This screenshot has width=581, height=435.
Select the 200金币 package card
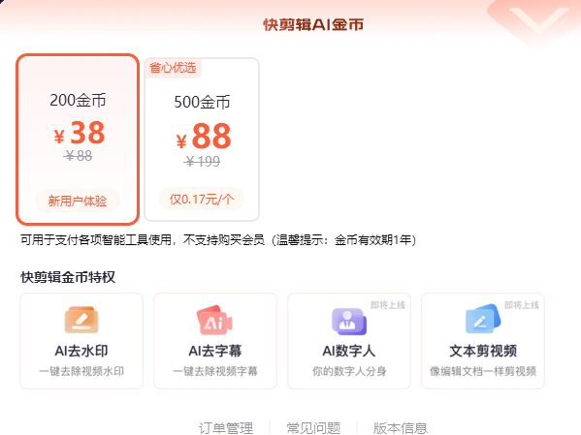click(78, 140)
